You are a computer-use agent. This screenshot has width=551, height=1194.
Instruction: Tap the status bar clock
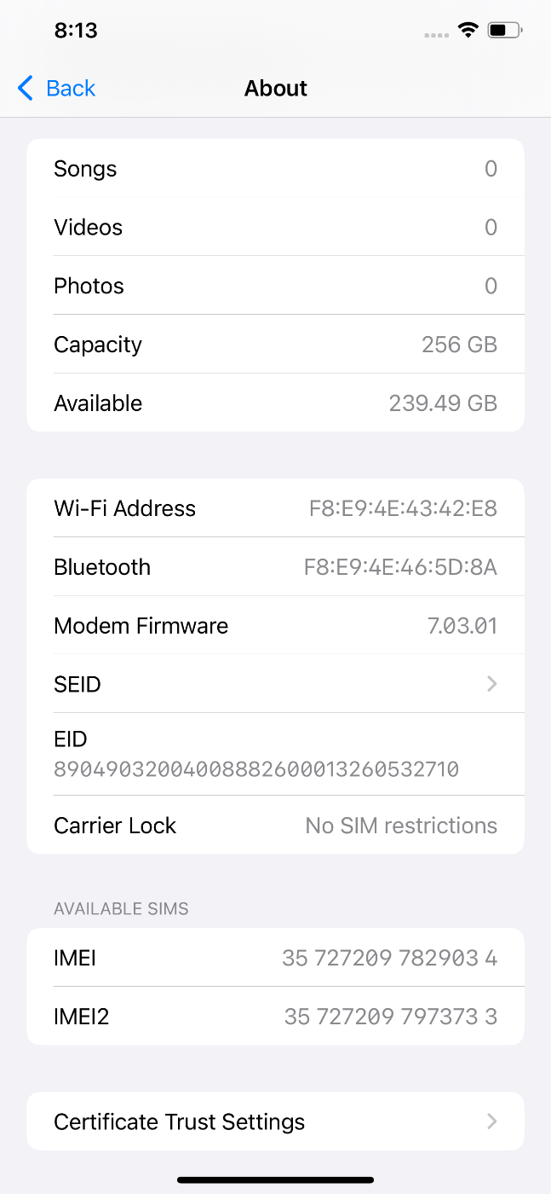76,31
